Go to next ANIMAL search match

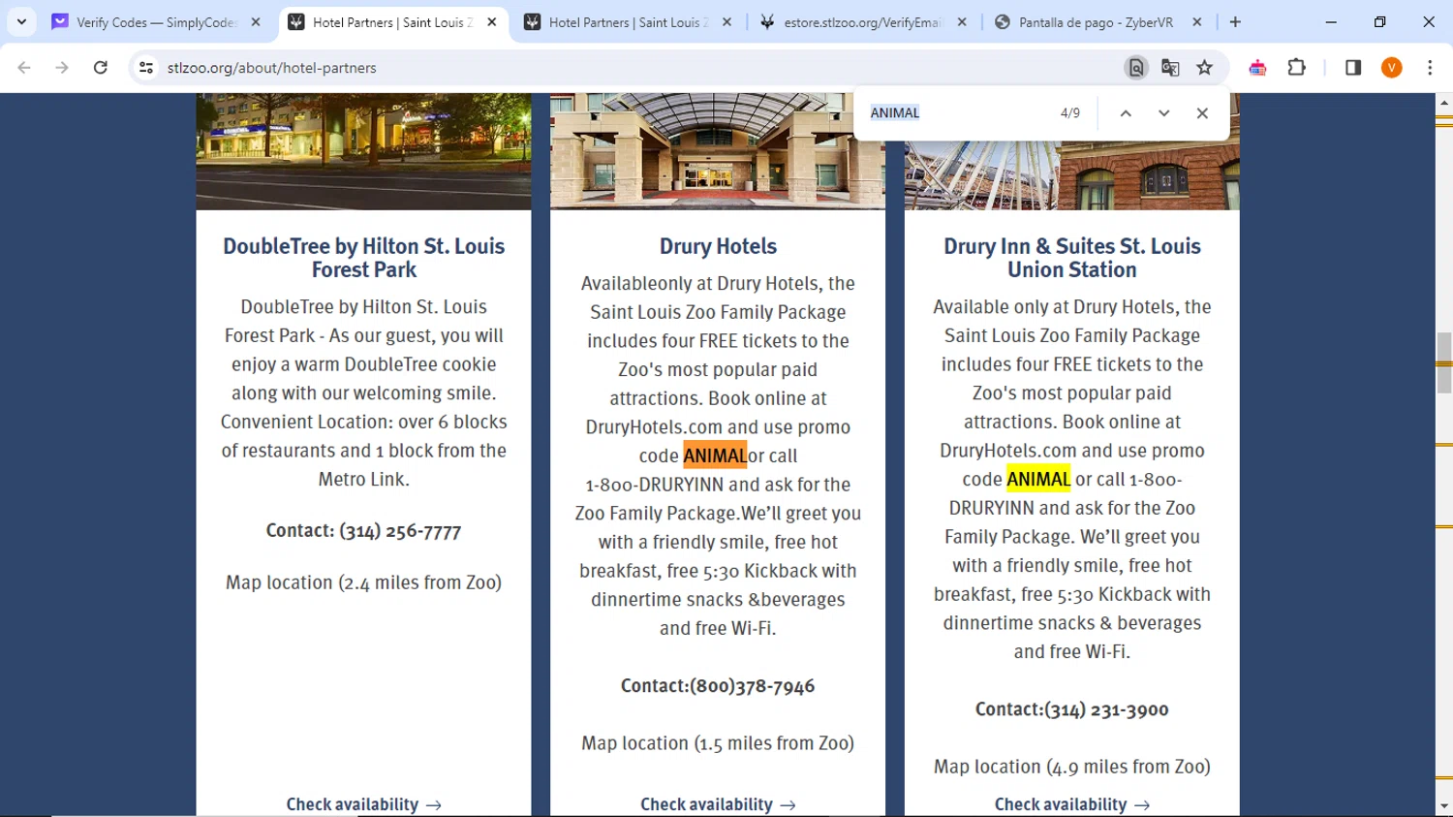[x=1164, y=113]
